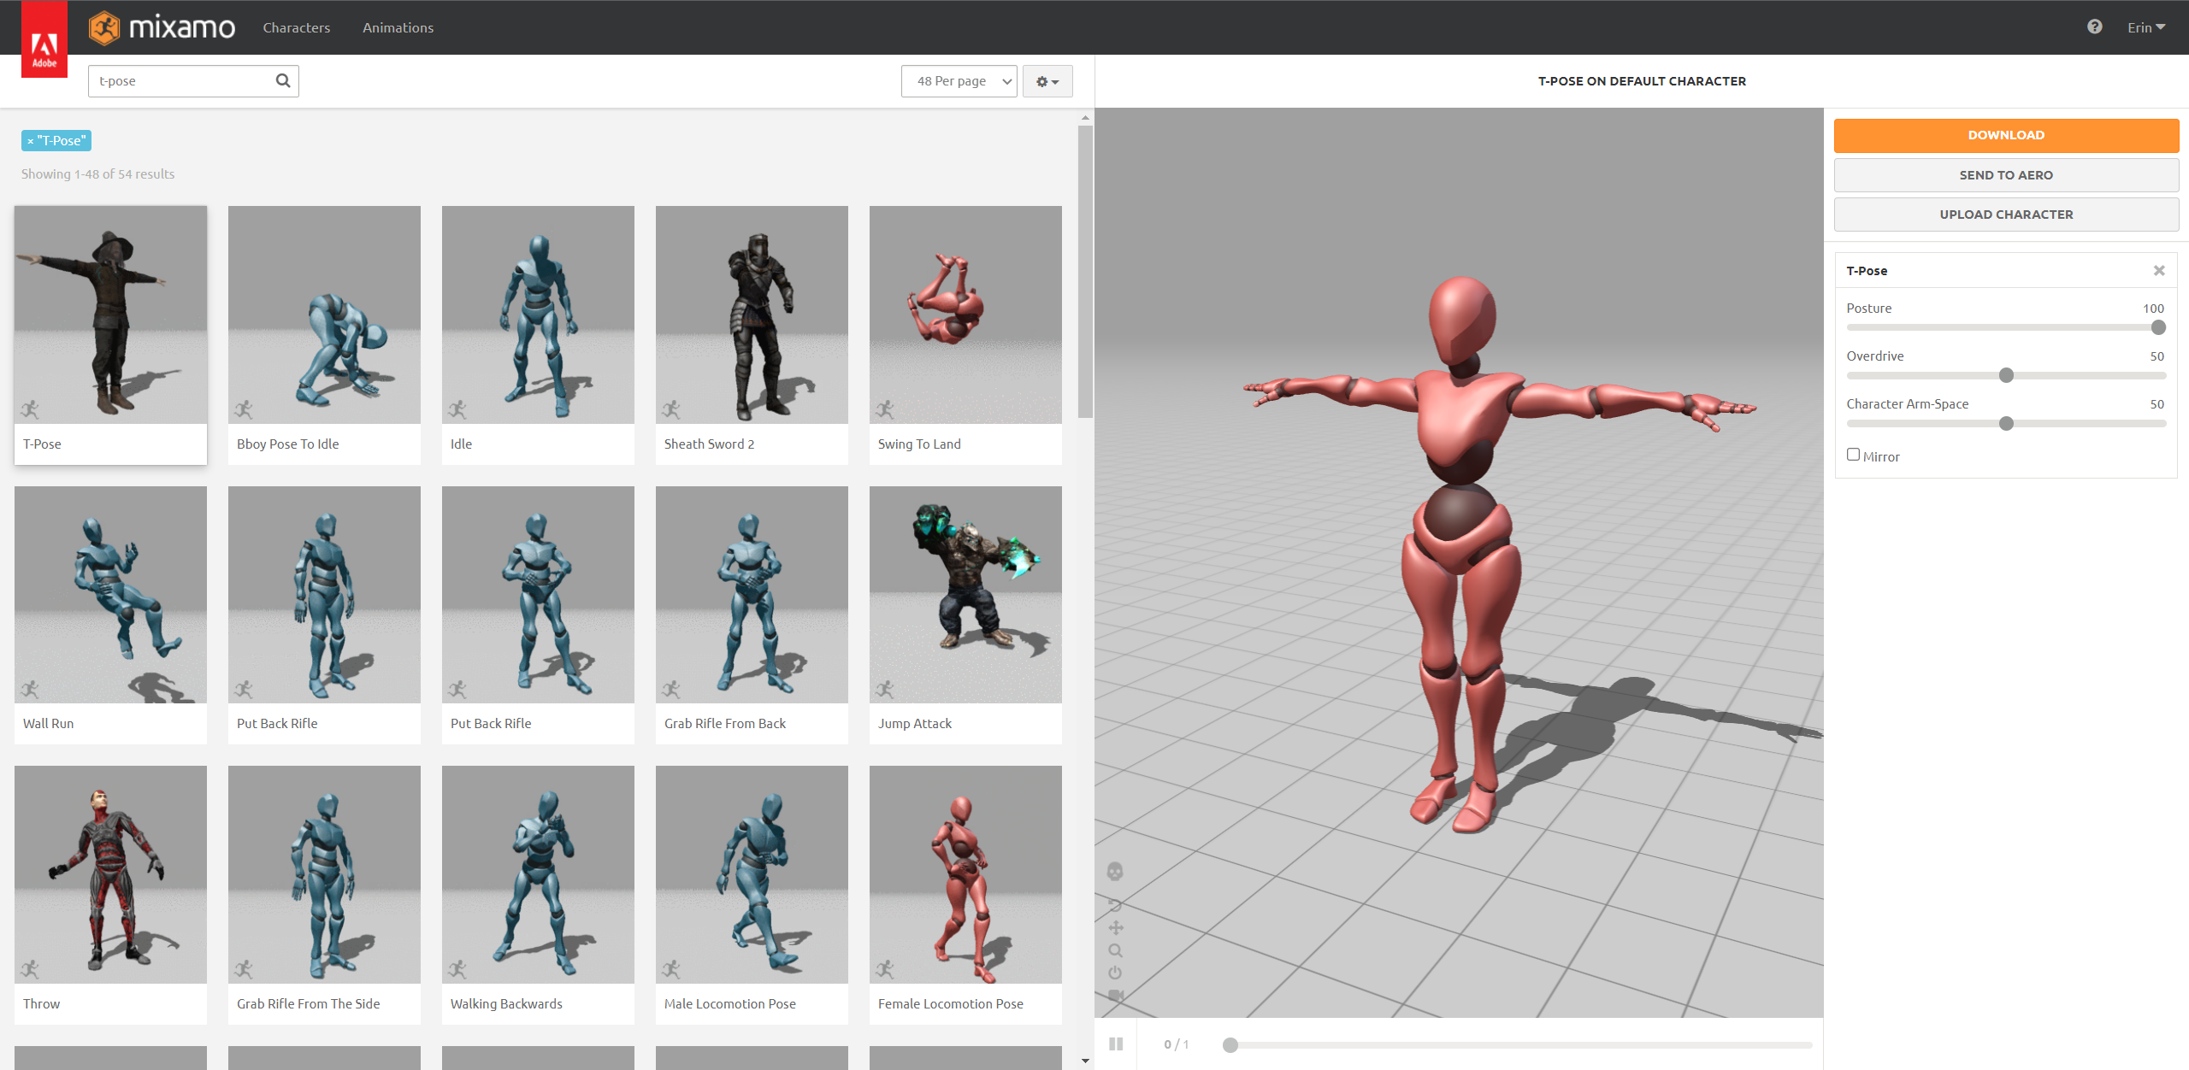Select the Sheath Sword 2 thumbnail
Viewport: 2189px width, 1070px height.
752,315
